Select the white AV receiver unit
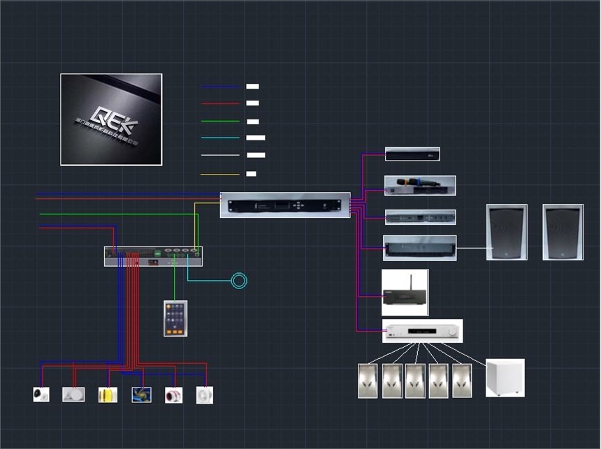601x449 pixels. click(x=422, y=331)
